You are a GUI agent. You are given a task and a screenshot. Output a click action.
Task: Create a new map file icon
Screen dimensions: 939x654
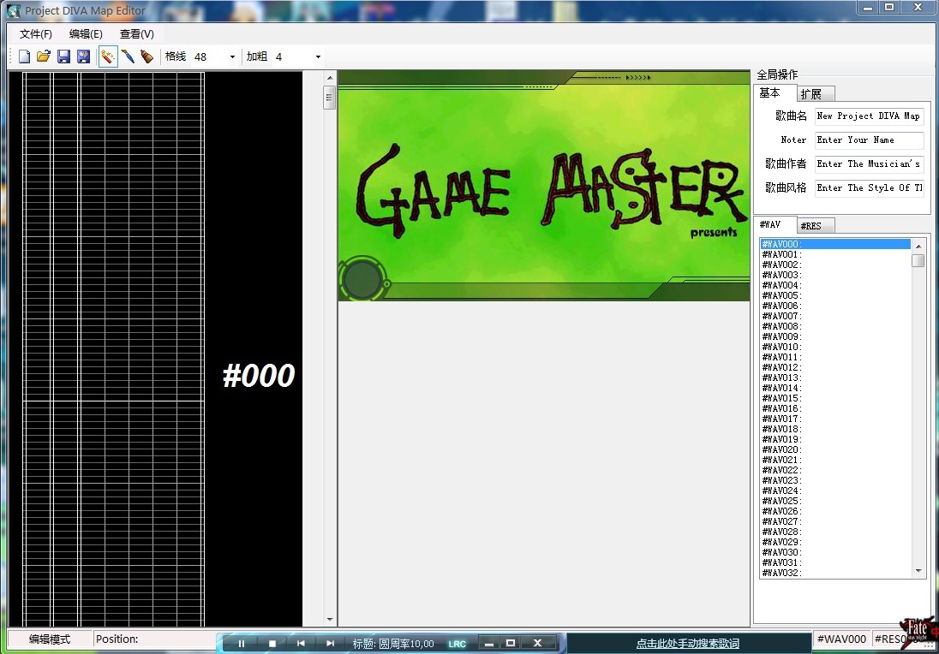[25, 56]
